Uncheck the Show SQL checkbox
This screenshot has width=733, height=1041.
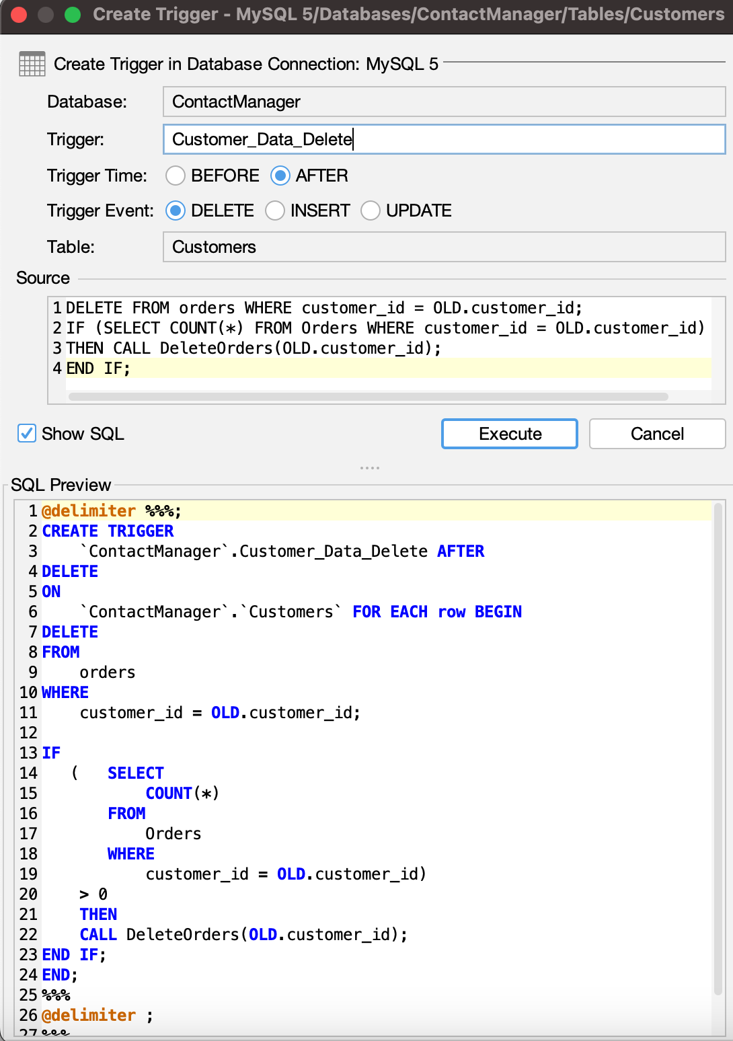[x=27, y=433]
